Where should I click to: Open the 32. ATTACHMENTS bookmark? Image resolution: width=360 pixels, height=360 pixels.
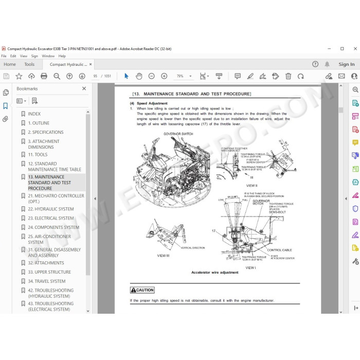tap(46, 263)
